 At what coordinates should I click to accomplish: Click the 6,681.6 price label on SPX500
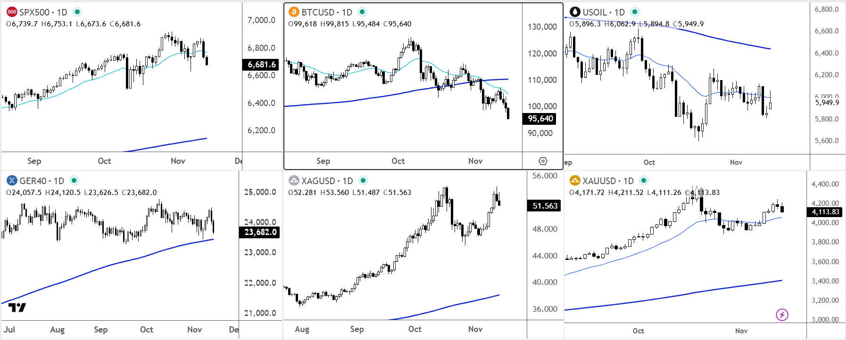(260, 65)
